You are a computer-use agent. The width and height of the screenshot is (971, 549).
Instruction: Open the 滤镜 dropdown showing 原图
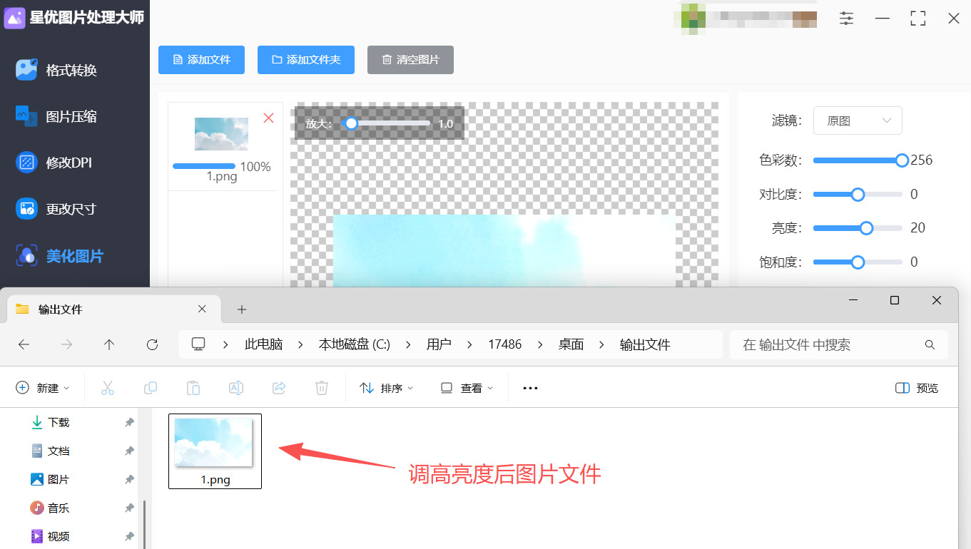pos(858,120)
